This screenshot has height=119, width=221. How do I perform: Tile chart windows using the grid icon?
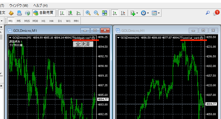tap(104, 13)
